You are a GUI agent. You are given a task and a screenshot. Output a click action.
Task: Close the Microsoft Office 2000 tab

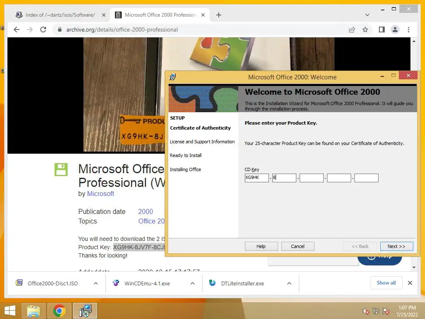[x=203, y=15]
